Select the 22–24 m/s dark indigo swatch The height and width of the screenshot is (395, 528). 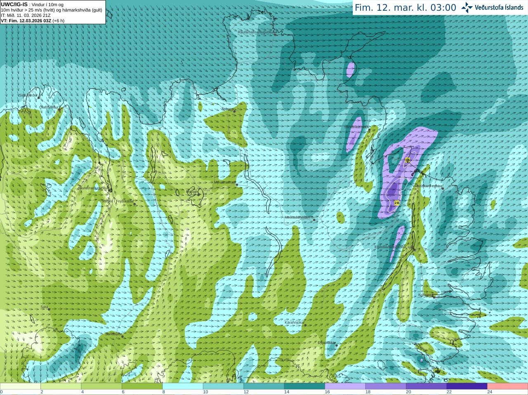pyautogui.click(x=467, y=386)
